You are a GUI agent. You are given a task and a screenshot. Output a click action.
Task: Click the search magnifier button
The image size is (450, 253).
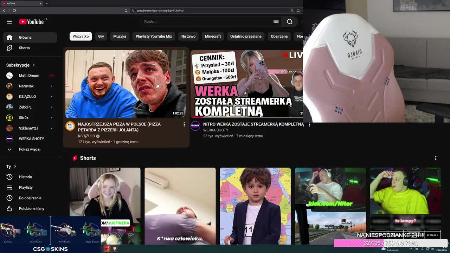point(289,22)
